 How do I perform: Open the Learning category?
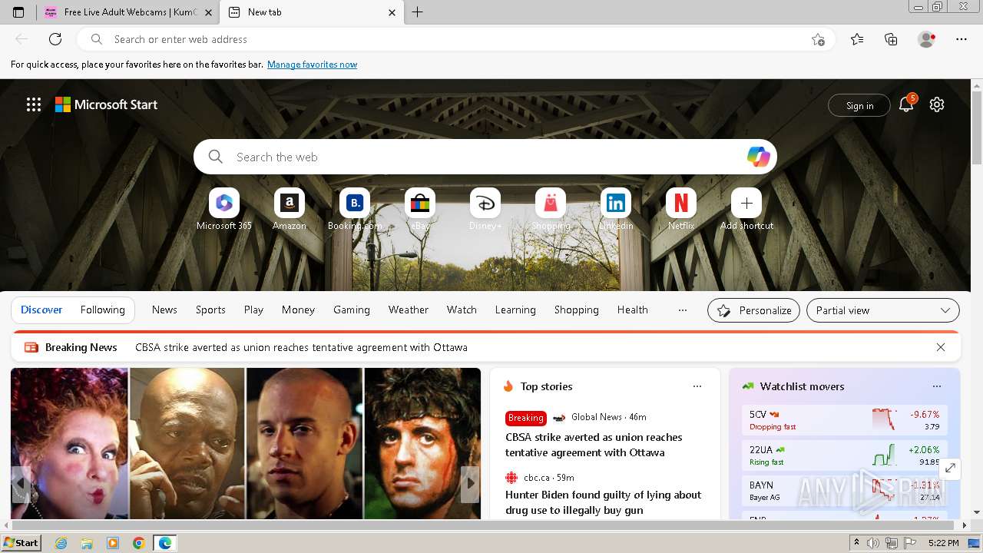[x=515, y=310]
